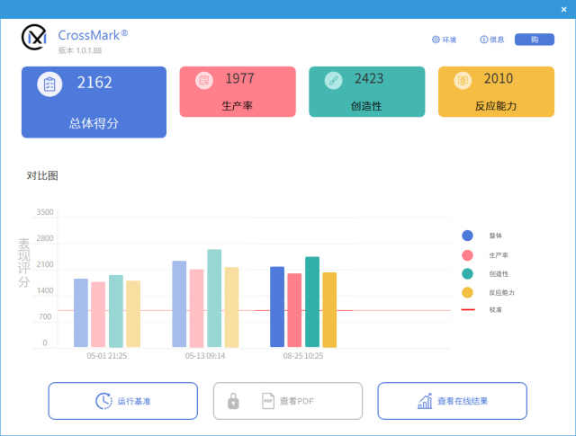The image size is (576, 436).
Task: Click the responsiveness card icon
Action: pos(463,80)
